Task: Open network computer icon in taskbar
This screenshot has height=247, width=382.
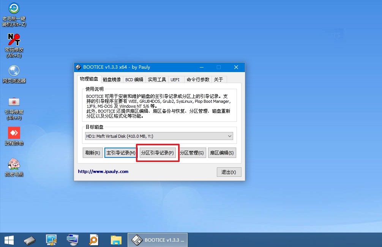Action: click(x=51, y=240)
